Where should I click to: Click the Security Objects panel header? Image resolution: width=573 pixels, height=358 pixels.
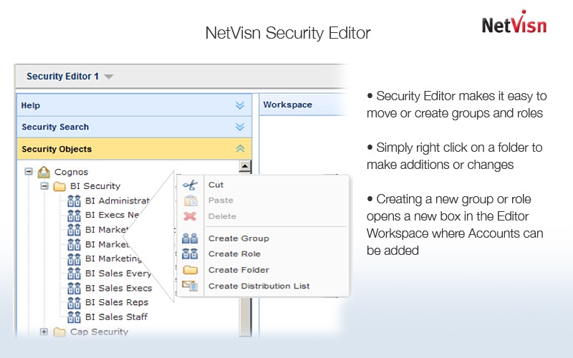click(134, 149)
